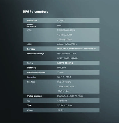Image resolution: width=119 pixels, height=123 pixels.
Task: Select the Processor row label
Action: (x=32, y=21)
